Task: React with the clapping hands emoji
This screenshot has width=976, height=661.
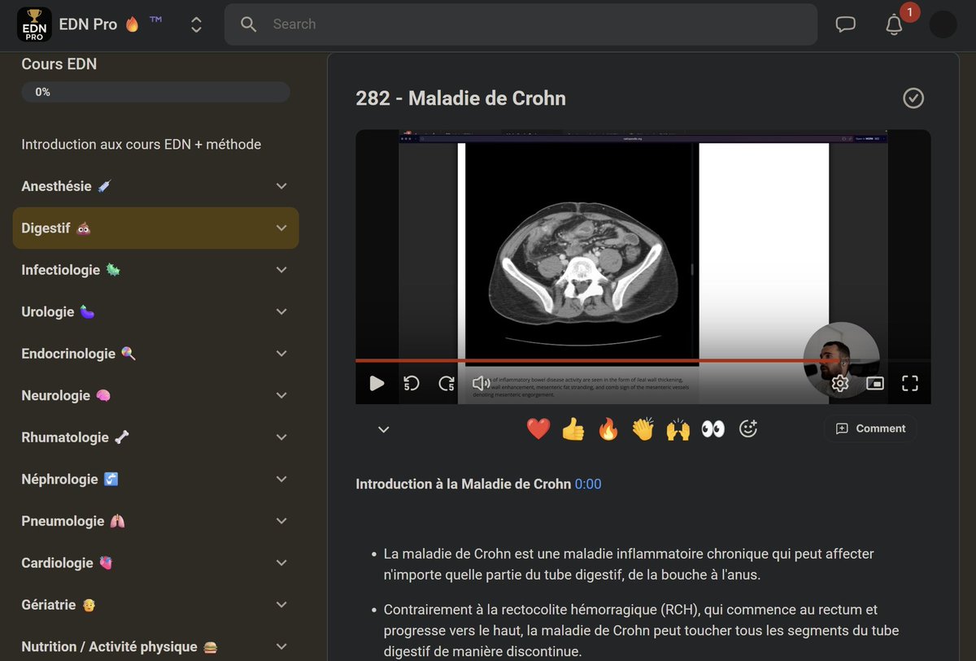Action: (x=643, y=428)
